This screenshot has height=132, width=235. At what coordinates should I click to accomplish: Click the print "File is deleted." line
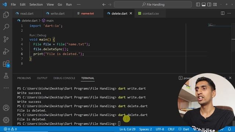pyautogui.click(x=59, y=54)
